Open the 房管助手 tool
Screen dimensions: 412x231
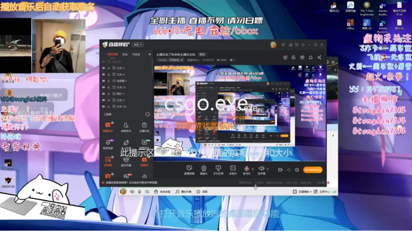point(126,127)
